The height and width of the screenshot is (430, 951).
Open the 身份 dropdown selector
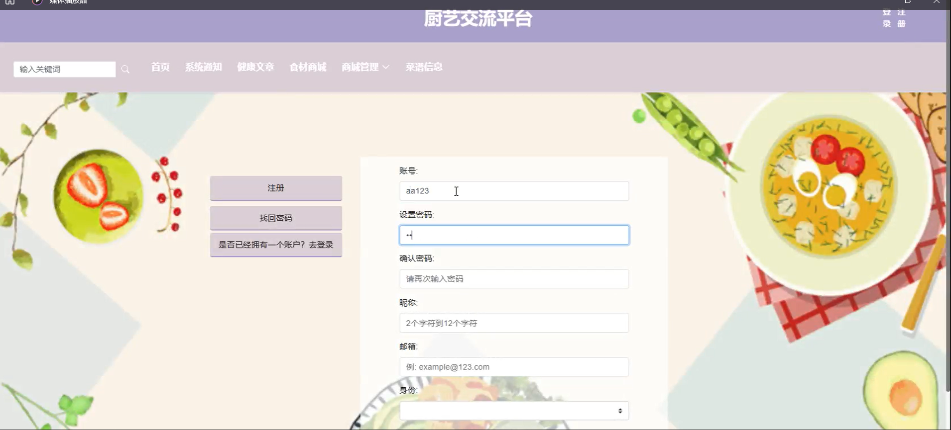pyautogui.click(x=514, y=411)
